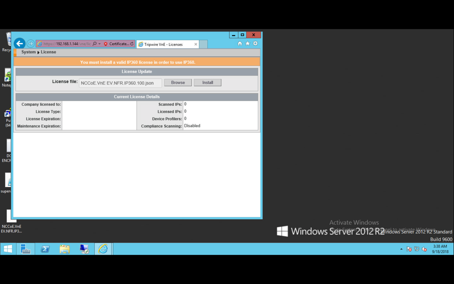
Task: Click the Certificate error indicator
Action: click(x=117, y=44)
